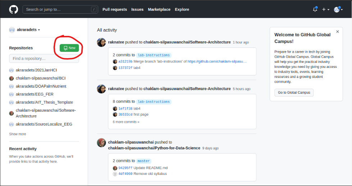Focus the Find a repository field
This screenshot has height=186, width=352.
(x=44, y=59)
